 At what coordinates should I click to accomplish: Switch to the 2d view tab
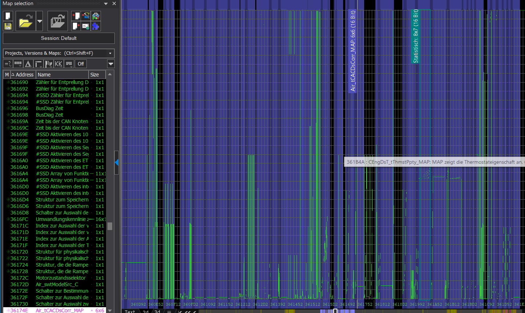click(x=145, y=311)
